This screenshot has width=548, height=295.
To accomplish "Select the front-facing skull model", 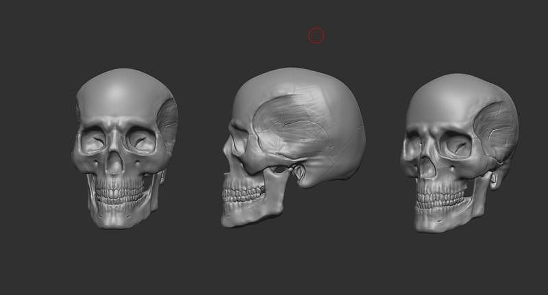I will (125, 149).
